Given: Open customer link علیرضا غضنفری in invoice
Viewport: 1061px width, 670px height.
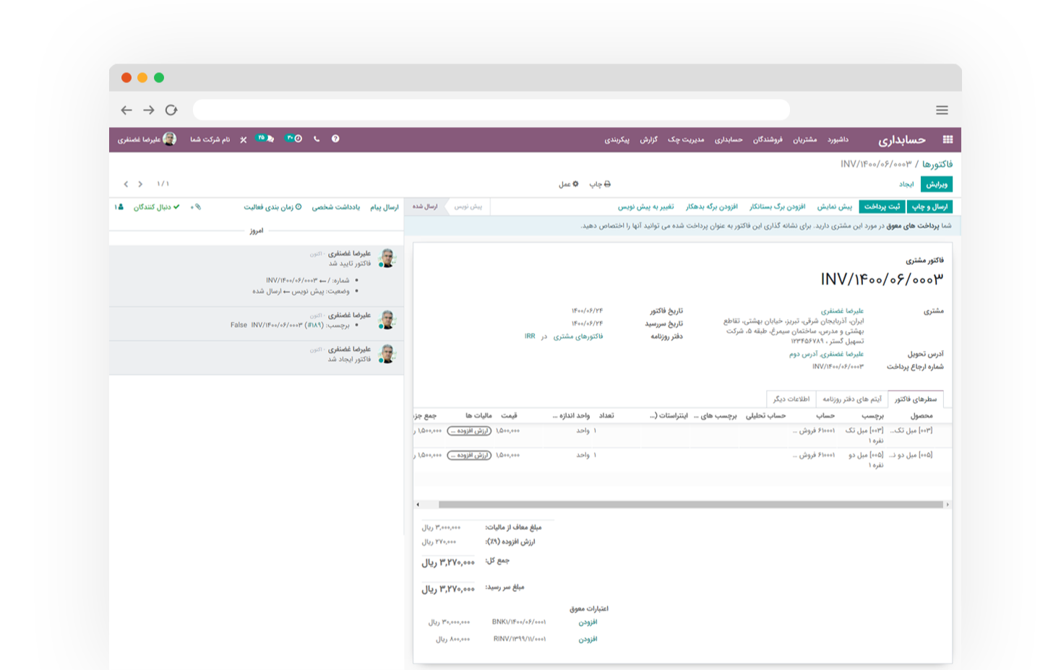Looking at the screenshot, I should point(842,311).
